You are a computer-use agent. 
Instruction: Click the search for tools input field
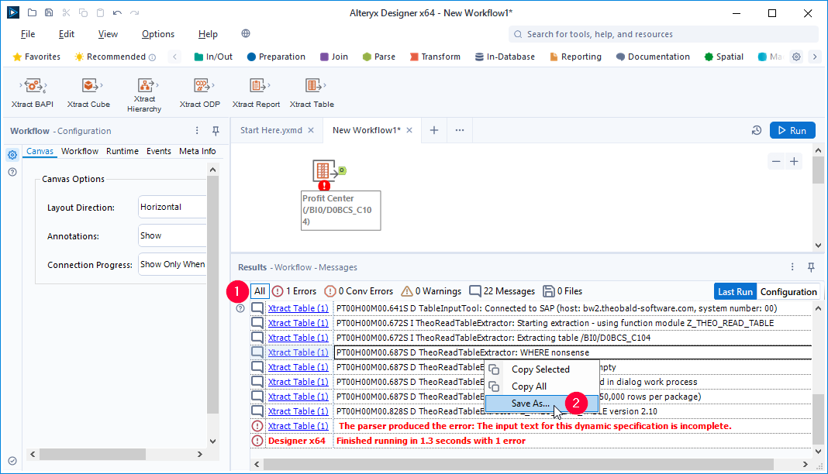click(667, 34)
